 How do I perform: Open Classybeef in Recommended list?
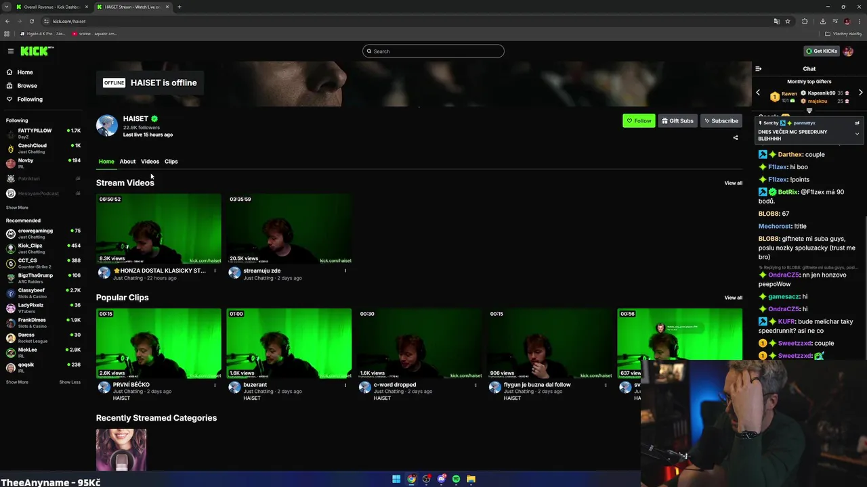42,293
